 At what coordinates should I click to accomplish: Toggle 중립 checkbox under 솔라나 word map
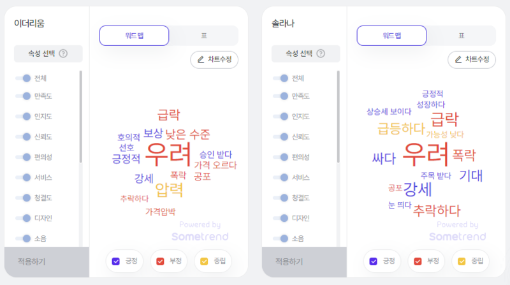(462, 261)
